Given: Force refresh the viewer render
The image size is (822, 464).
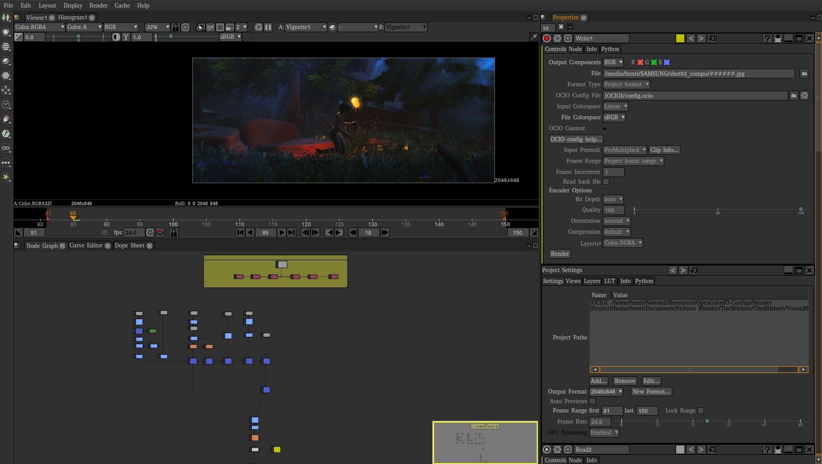Looking at the screenshot, I should tap(258, 27).
